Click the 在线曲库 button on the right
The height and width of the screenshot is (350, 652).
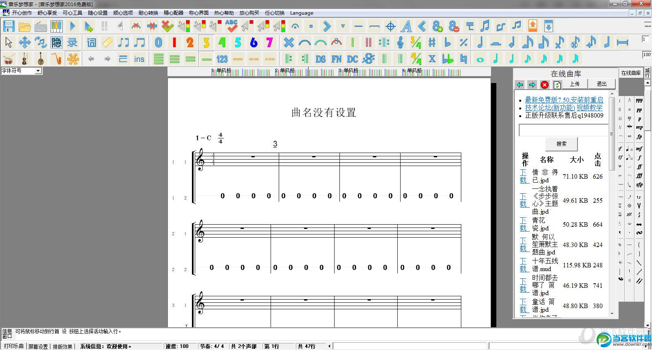631,73
